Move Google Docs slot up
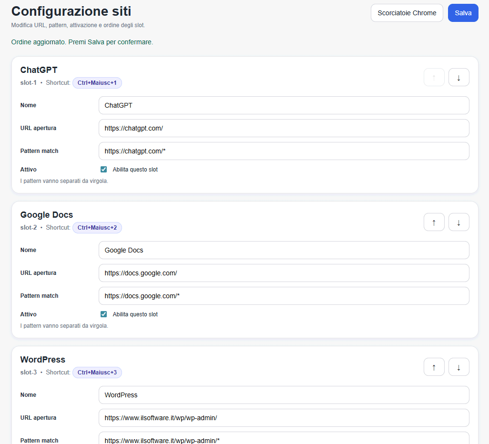489x444 pixels. 434,222
